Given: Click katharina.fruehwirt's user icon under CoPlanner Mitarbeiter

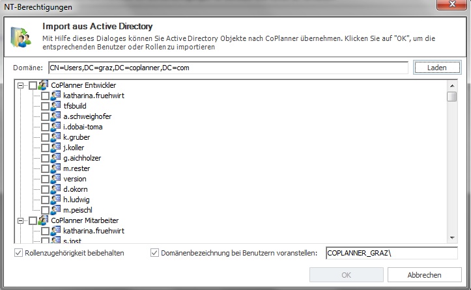Looking at the screenshot, I should (55, 231).
